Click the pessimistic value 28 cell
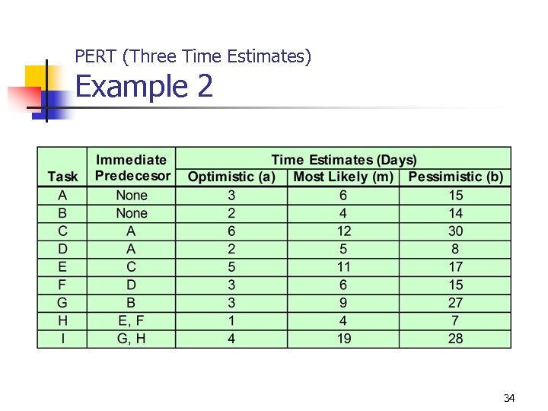This screenshot has height=411, width=548. (x=455, y=338)
